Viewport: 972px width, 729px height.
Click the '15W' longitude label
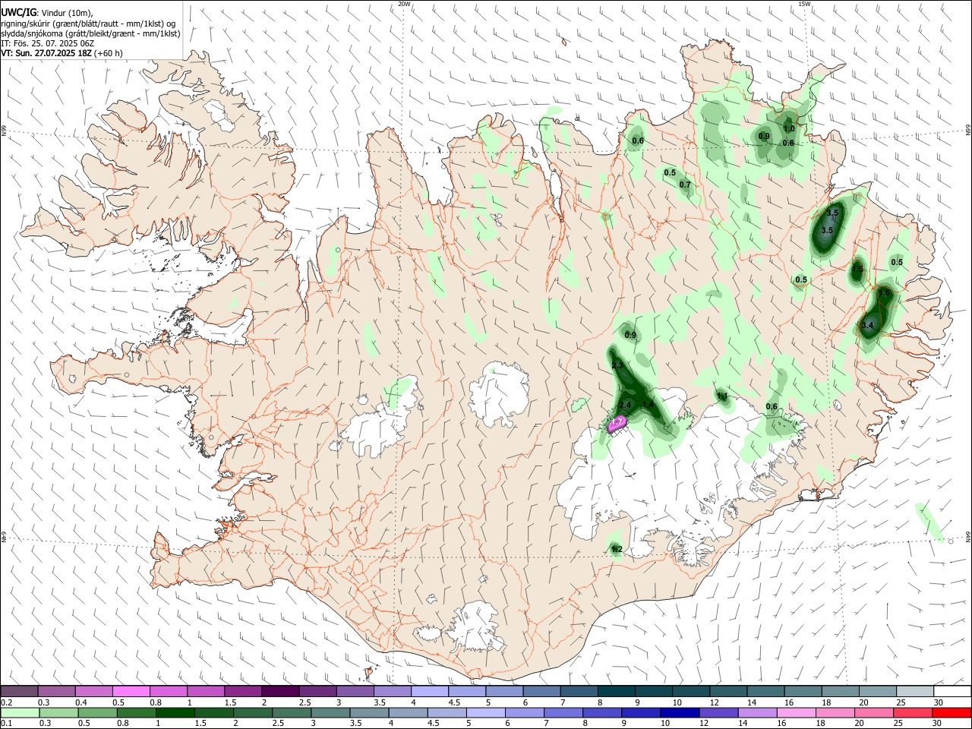(804, 4)
